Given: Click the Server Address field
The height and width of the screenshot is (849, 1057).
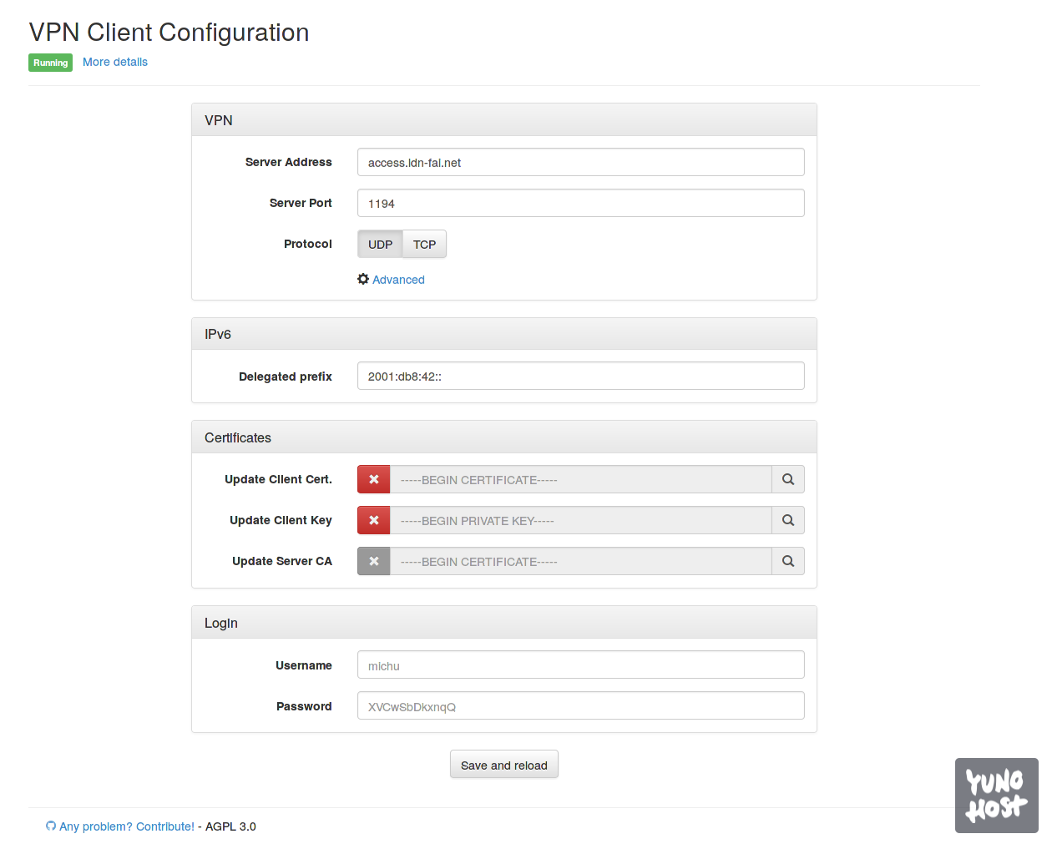Looking at the screenshot, I should (580, 162).
